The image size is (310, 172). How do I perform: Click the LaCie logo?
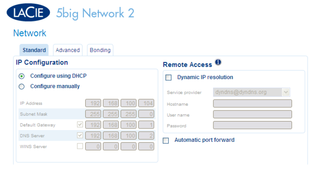tap(28, 12)
